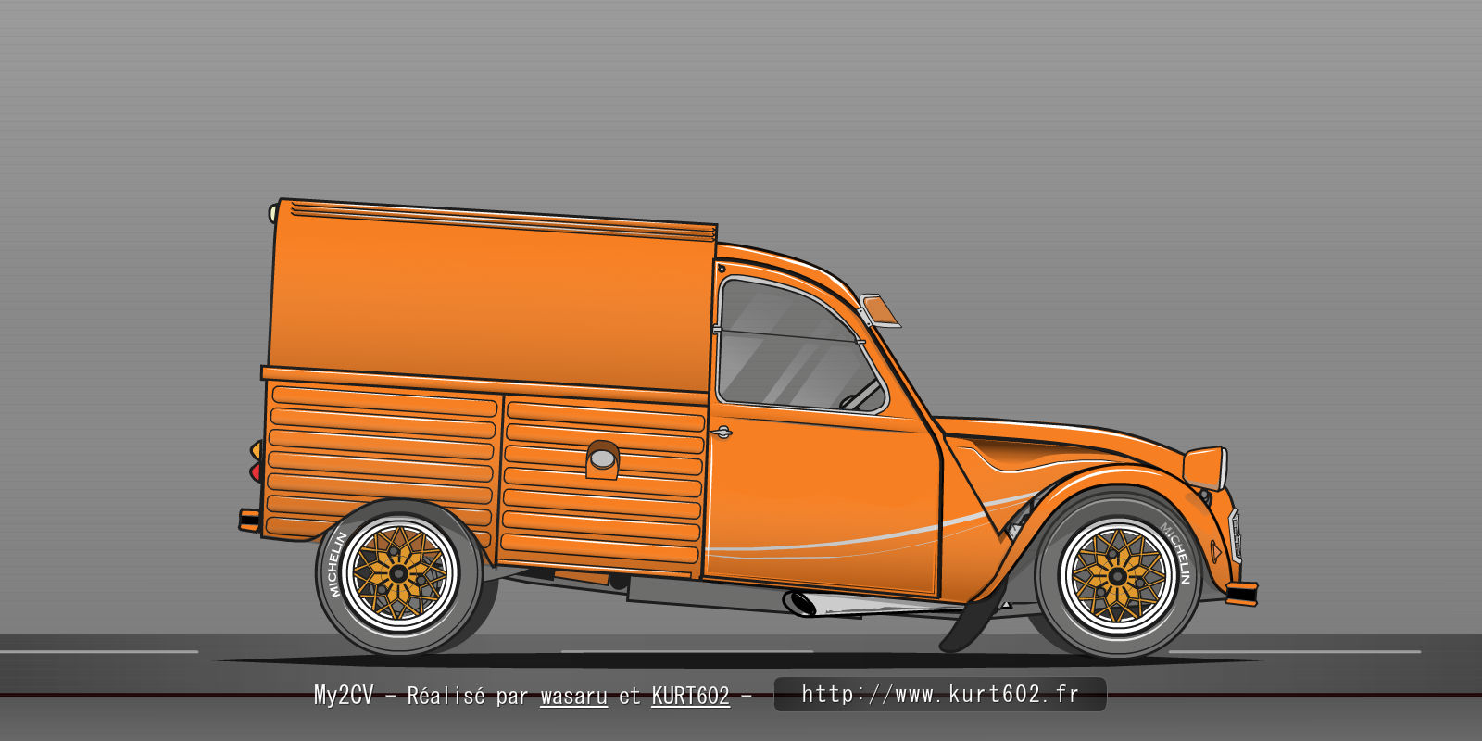The height and width of the screenshot is (741, 1482).
Task: Click the chrome exhaust pipe tip
Action: (800, 603)
